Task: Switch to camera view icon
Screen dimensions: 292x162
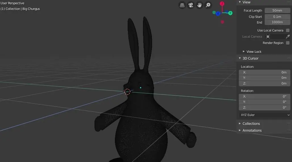Action: [191, 5]
